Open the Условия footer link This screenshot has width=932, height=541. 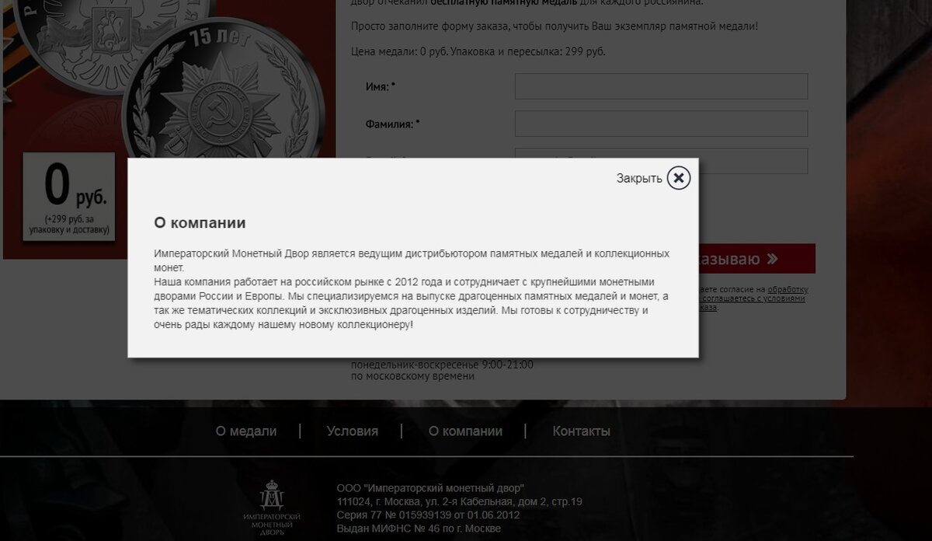click(353, 431)
